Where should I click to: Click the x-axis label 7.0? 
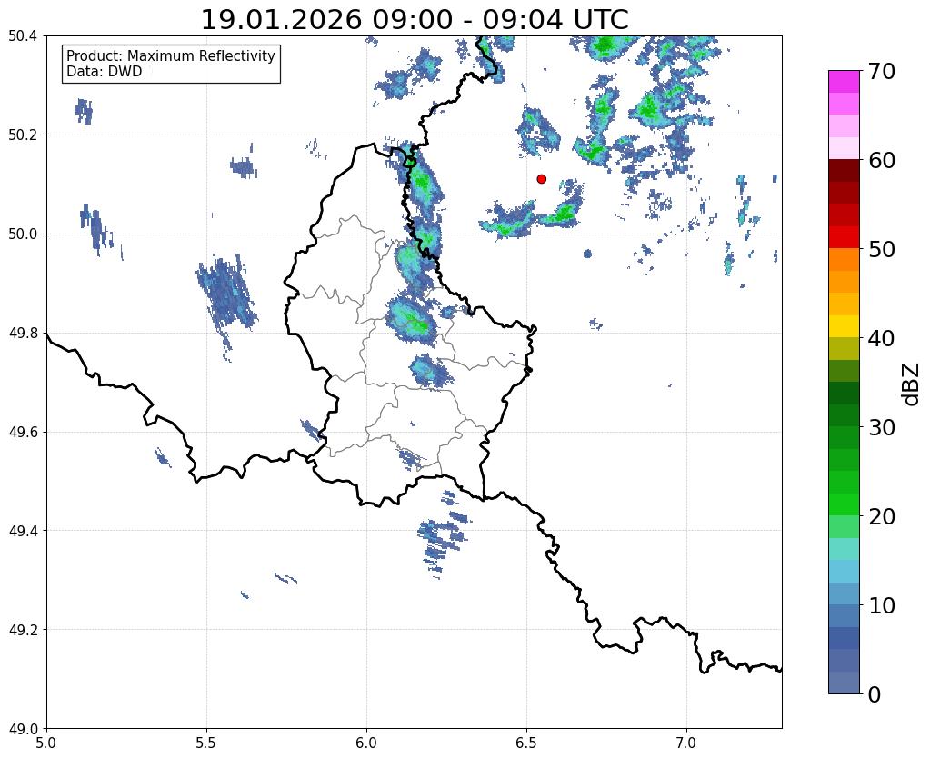tap(686, 743)
